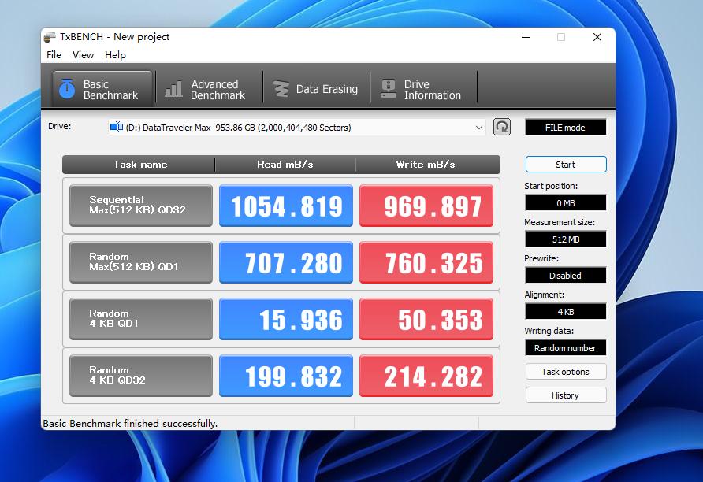Click the 'Measurement size:' label
The height and width of the screenshot is (482, 703).
(560, 222)
